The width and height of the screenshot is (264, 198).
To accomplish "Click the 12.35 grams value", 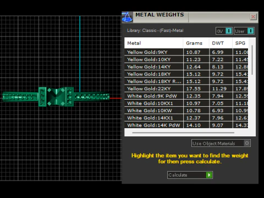I will point(193,96).
